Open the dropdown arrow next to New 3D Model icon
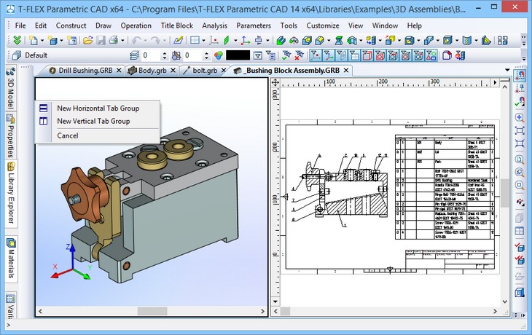Screen dimensions: 532x335 point(61,41)
